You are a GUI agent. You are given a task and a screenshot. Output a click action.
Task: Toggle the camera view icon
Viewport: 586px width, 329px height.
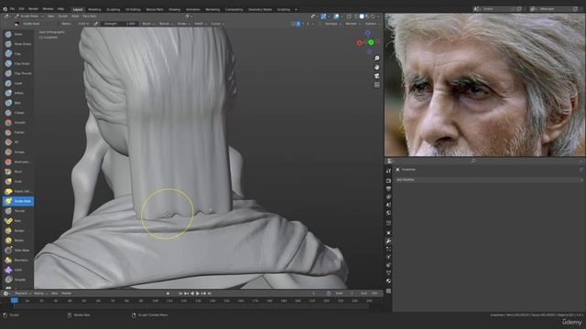376,76
